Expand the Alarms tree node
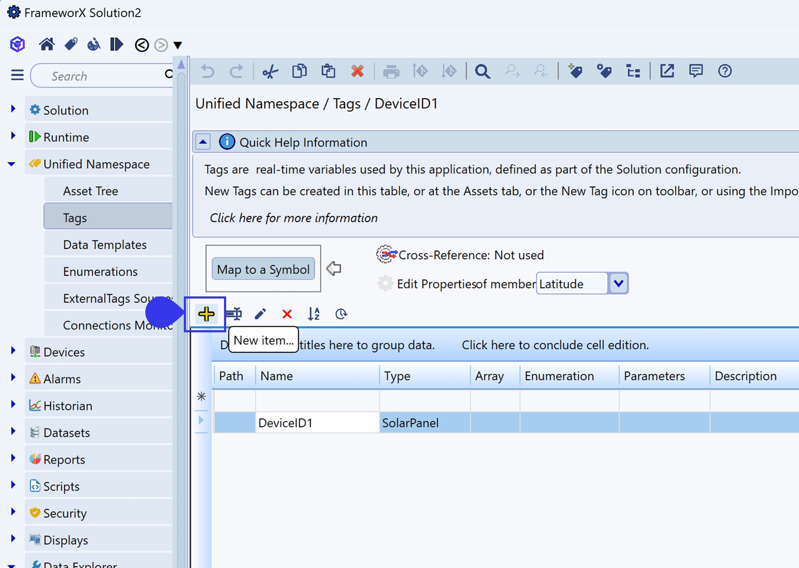The height and width of the screenshot is (568, 799). tap(13, 378)
